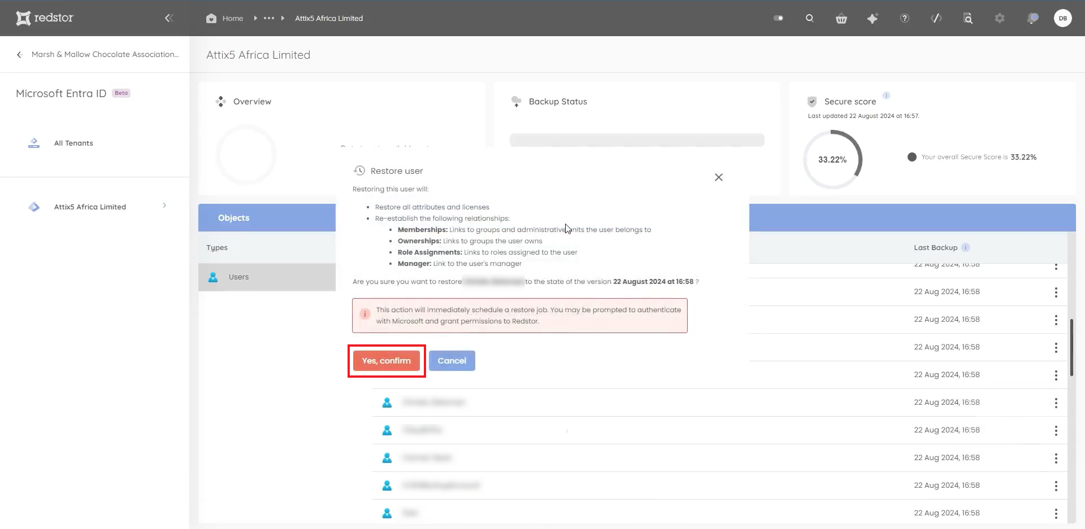
Task: Switch to the Objects tab
Action: 233,218
